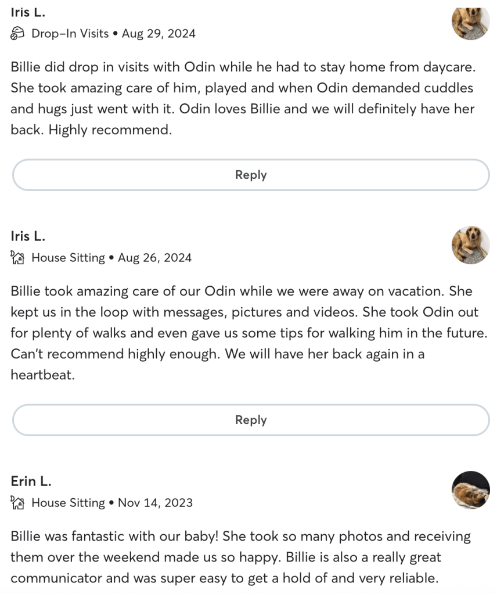Click House Sitting label on Erin L.'s review

(68, 503)
